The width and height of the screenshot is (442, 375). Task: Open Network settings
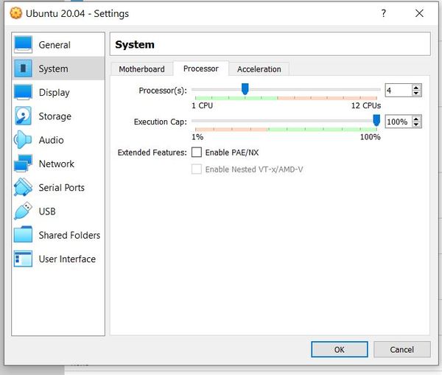pyautogui.click(x=58, y=164)
